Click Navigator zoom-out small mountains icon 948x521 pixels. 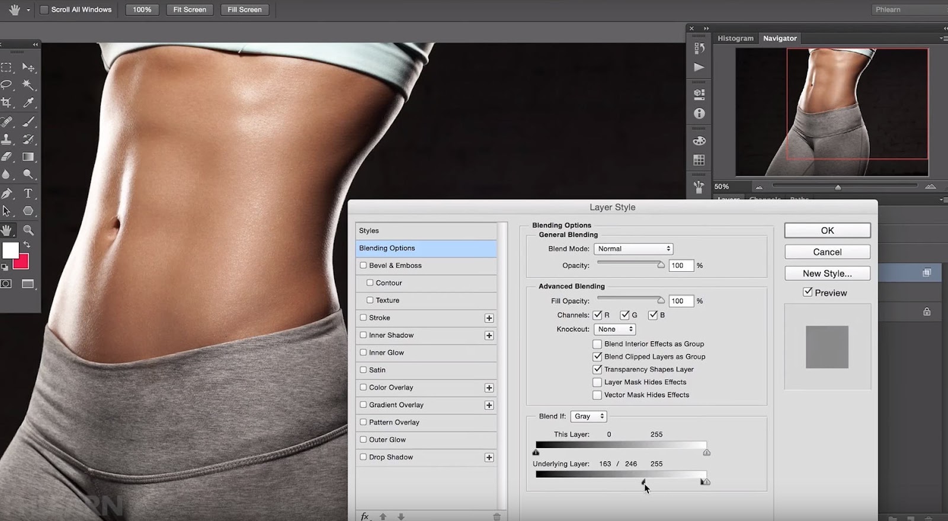[759, 187]
